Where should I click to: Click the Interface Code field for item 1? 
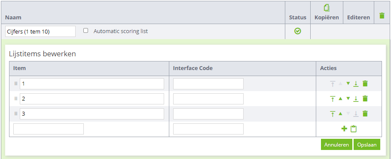208,84
